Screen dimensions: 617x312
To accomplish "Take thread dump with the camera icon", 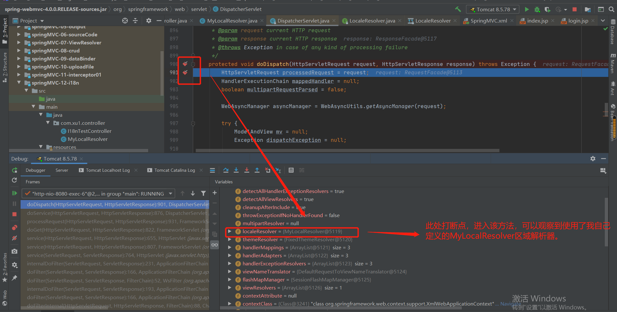I will pyautogui.click(x=14, y=251).
